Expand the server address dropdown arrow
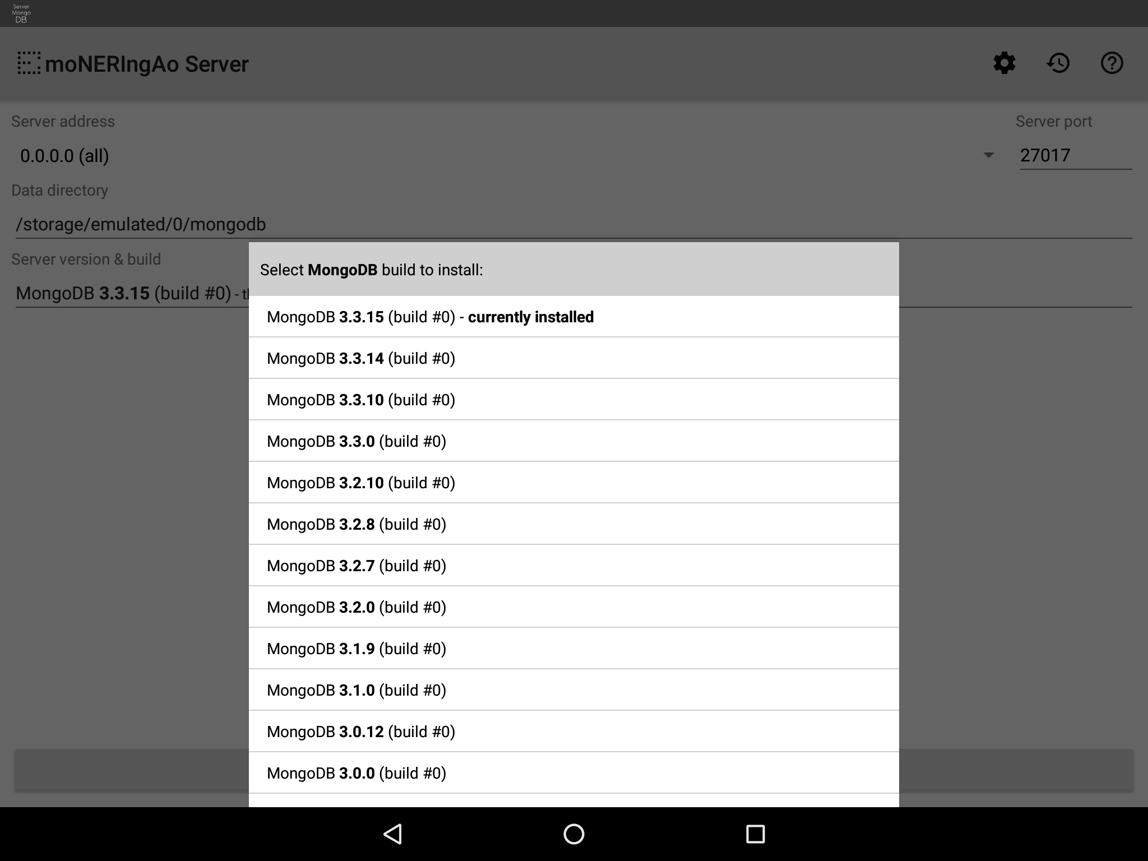The image size is (1148, 861). click(x=989, y=155)
